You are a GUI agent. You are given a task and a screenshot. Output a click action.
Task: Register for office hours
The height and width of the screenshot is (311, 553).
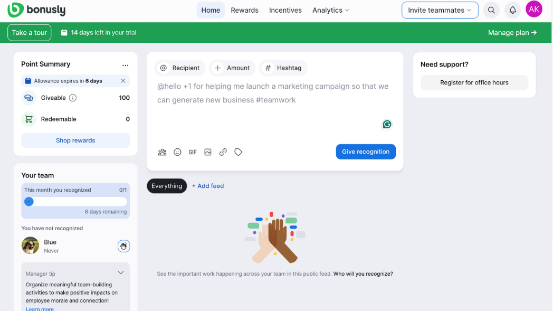tap(474, 82)
